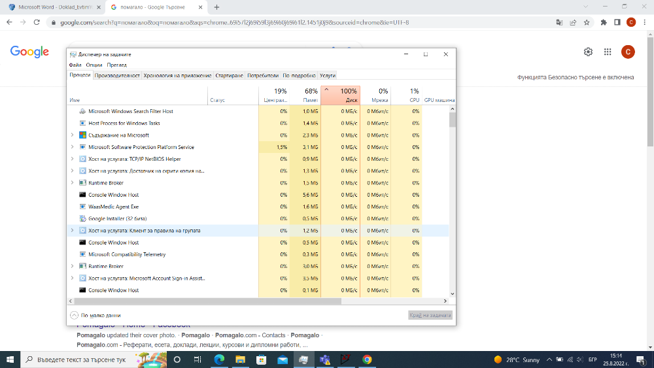The image size is (654, 368).
Task: Switch to the Стартиране tab
Action: pos(229,75)
